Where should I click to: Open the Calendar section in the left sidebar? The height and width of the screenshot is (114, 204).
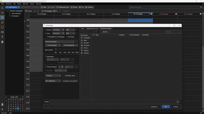click(x=2, y=17)
